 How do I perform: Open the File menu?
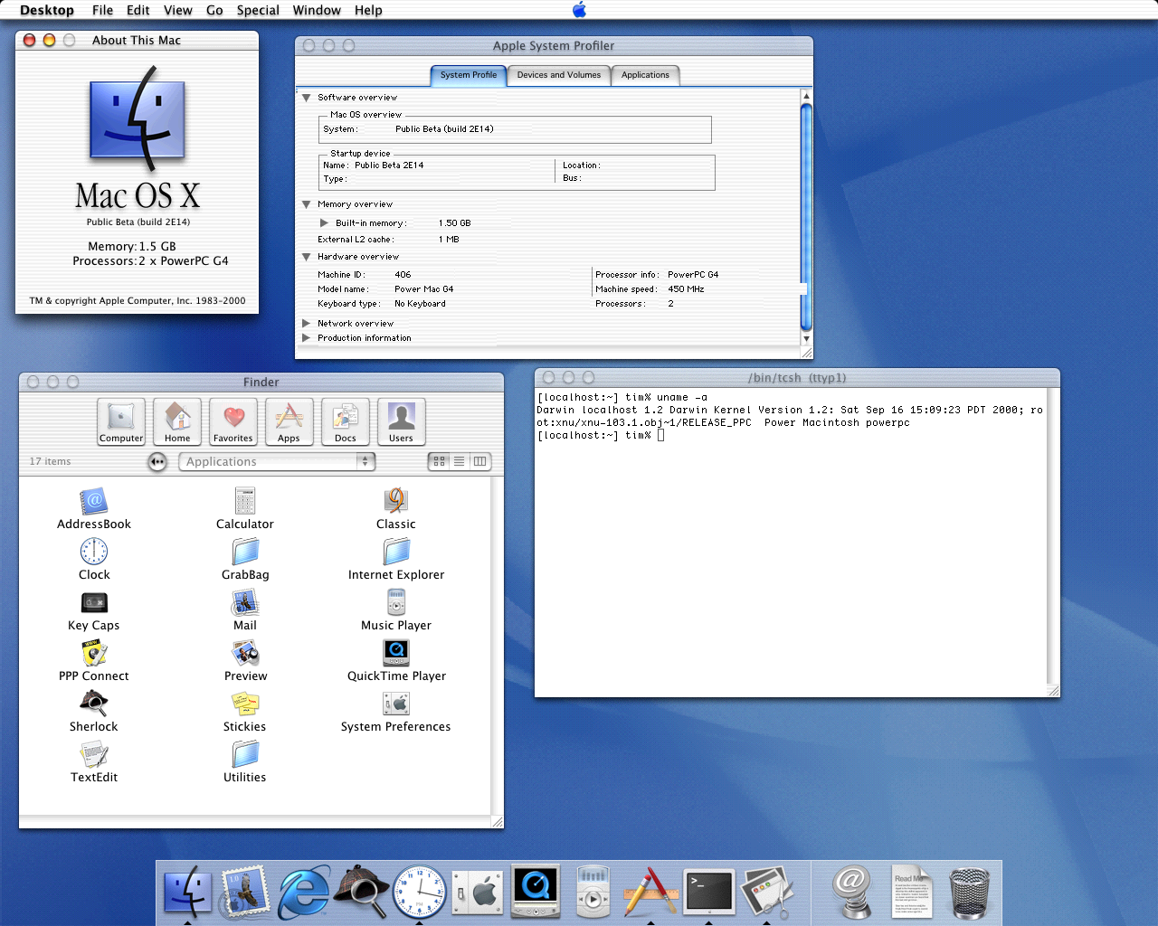102,10
